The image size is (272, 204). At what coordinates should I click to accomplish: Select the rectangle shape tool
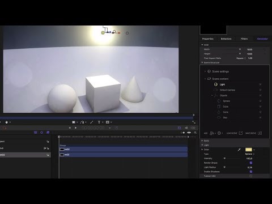[x=74, y=122]
